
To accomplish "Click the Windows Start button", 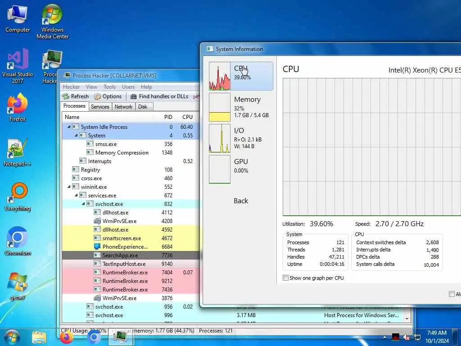I will [12, 337].
